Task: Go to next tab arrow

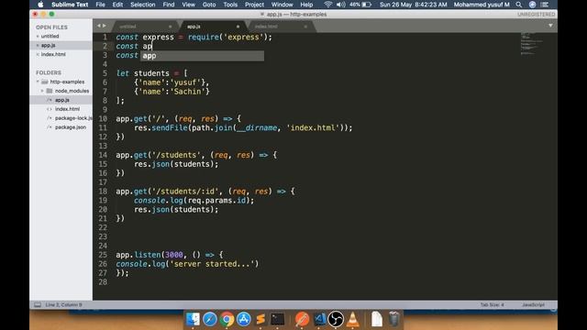Action: [105, 26]
